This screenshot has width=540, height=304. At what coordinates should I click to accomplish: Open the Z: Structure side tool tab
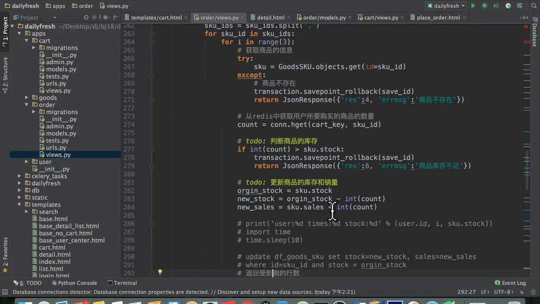click(5, 75)
